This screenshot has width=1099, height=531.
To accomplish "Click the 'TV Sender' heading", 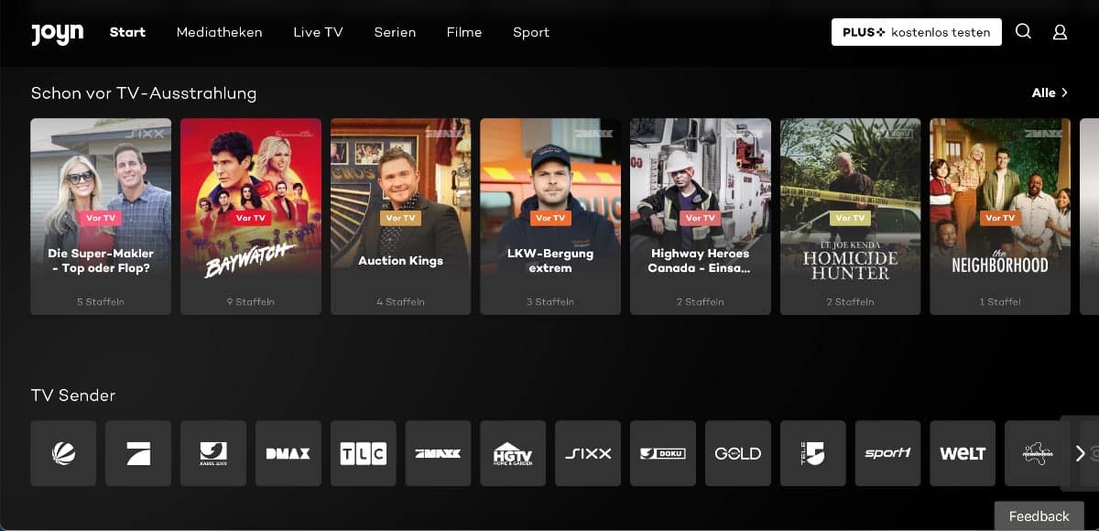I will tap(73, 396).
